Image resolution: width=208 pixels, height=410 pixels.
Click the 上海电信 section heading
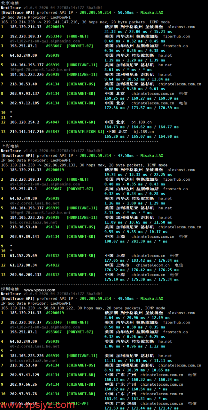(x=10, y=146)
